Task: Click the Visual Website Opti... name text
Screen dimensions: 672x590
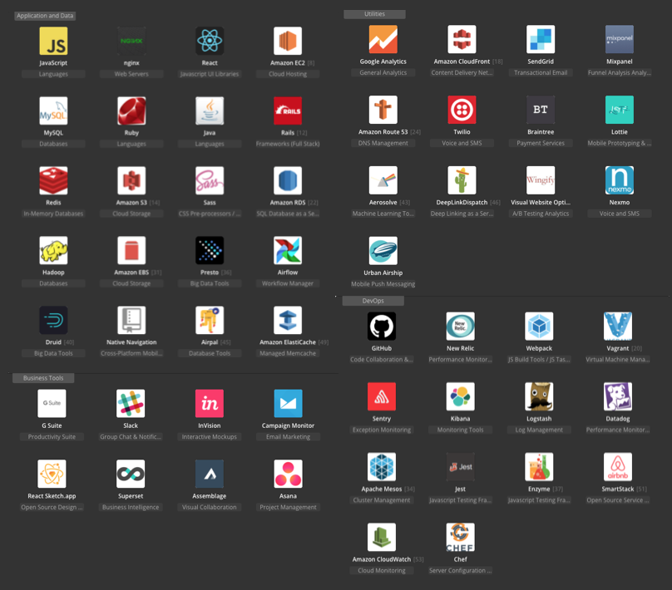Action: point(541,202)
